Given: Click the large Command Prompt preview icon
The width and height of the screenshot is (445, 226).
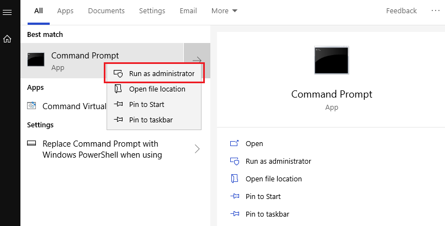Looking at the screenshot, I should (x=331, y=61).
